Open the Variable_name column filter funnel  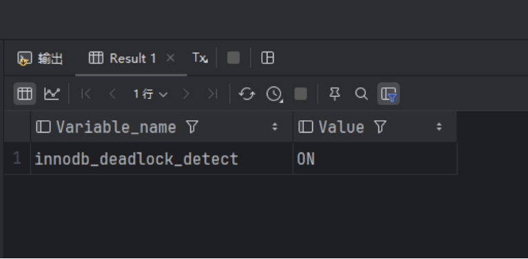(192, 127)
